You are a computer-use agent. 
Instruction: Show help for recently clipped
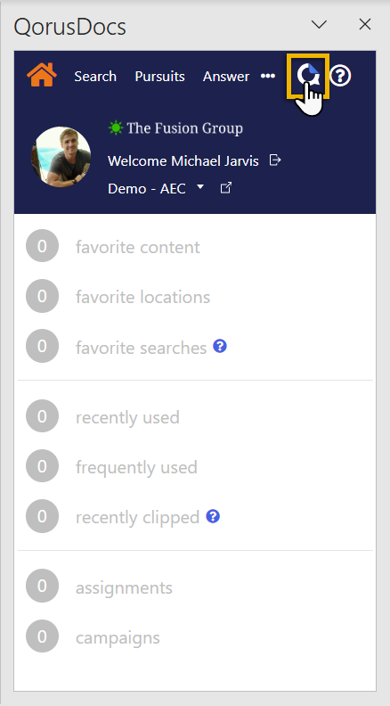click(213, 516)
